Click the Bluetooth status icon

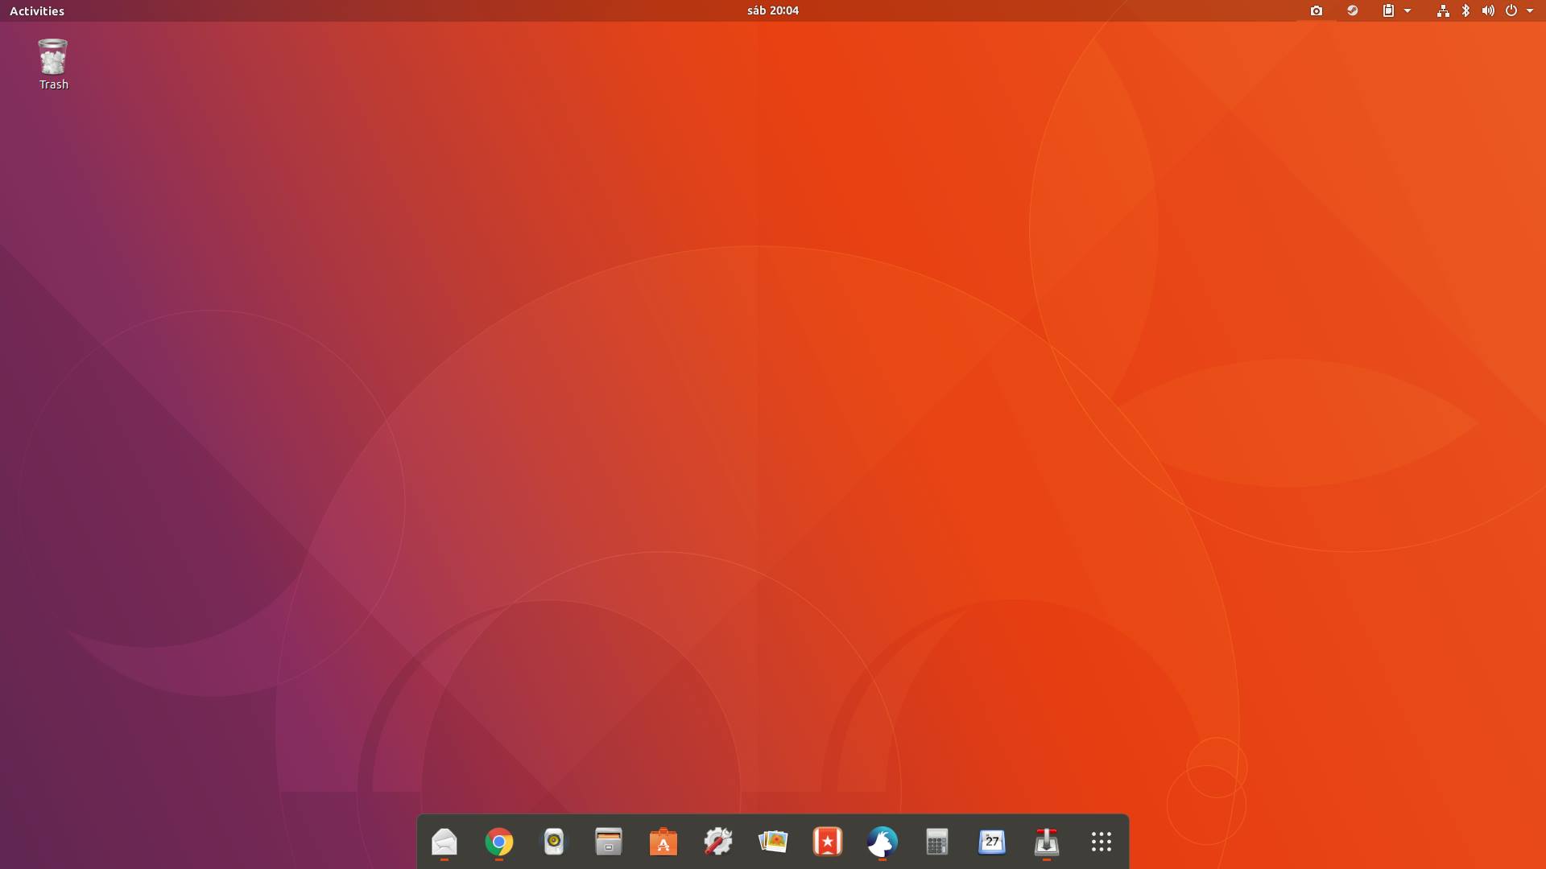[x=1465, y=10]
